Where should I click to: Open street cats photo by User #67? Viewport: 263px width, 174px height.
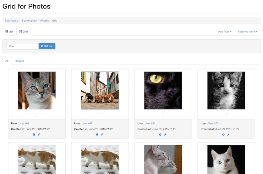(x=100, y=91)
